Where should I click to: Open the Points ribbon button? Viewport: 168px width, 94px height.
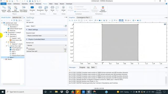[52, 9]
